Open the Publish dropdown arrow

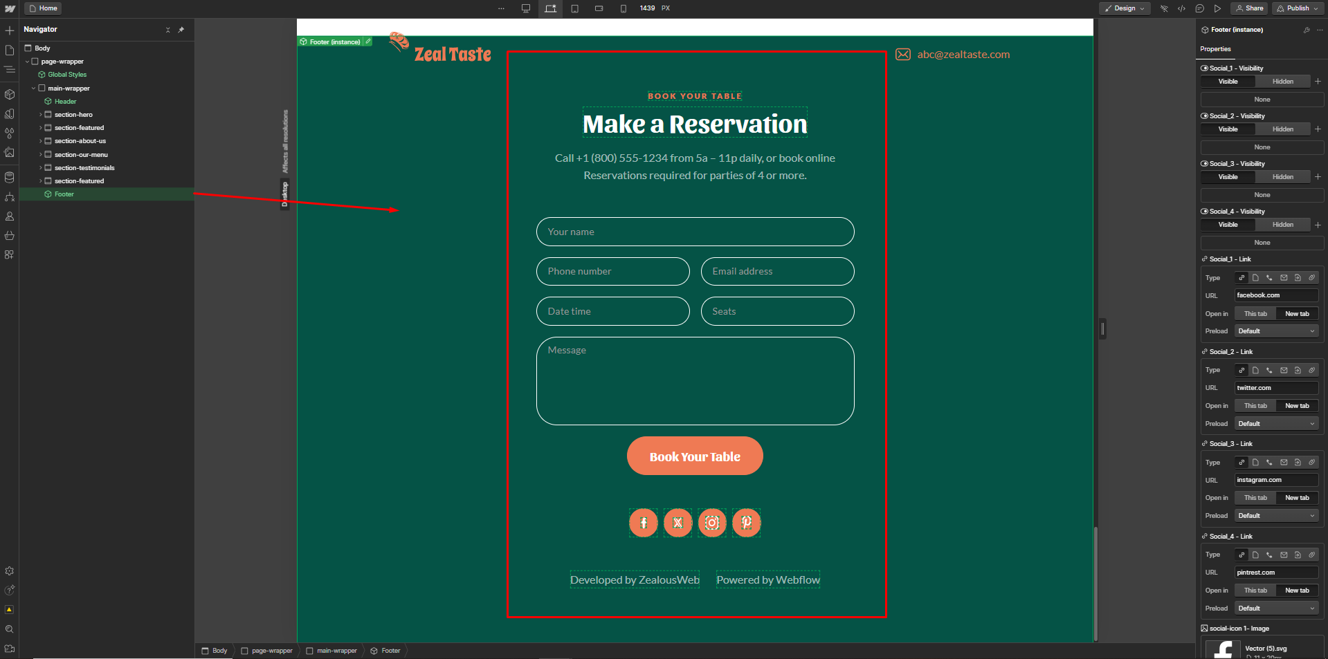click(x=1317, y=8)
